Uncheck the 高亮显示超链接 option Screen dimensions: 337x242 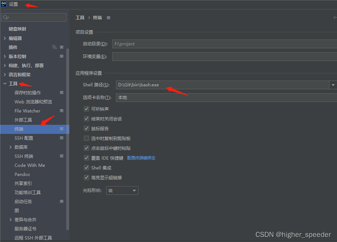(x=86, y=177)
